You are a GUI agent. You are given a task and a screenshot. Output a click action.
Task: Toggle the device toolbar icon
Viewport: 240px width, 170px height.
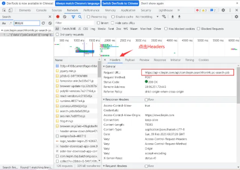pyautogui.click(x=10, y=10)
